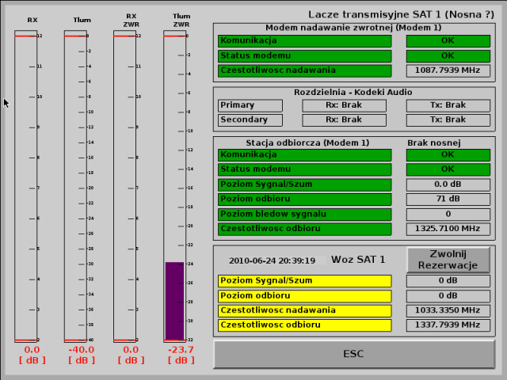Click the 0.0 dB signal/noise value field
The width and height of the screenshot is (507, 380).
pos(448,184)
